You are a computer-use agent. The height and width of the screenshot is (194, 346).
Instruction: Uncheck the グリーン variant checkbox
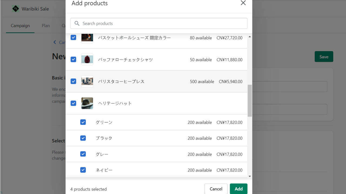[83, 122]
